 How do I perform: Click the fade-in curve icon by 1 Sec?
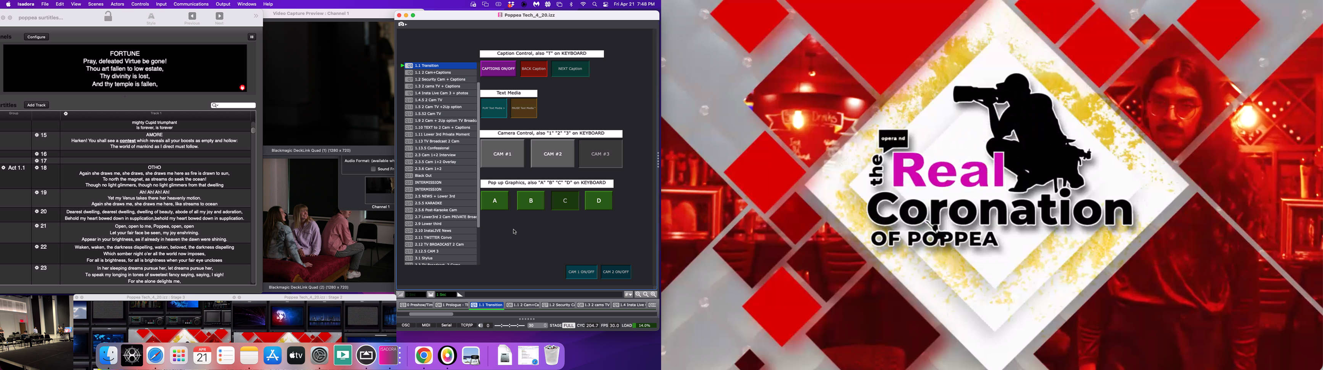(460, 295)
